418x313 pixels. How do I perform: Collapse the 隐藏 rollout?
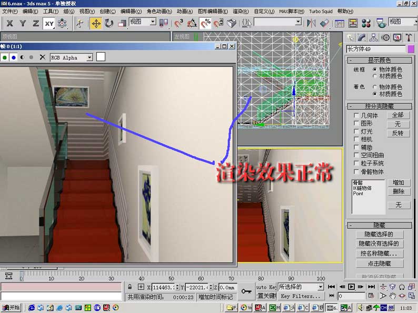tap(380, 225)
